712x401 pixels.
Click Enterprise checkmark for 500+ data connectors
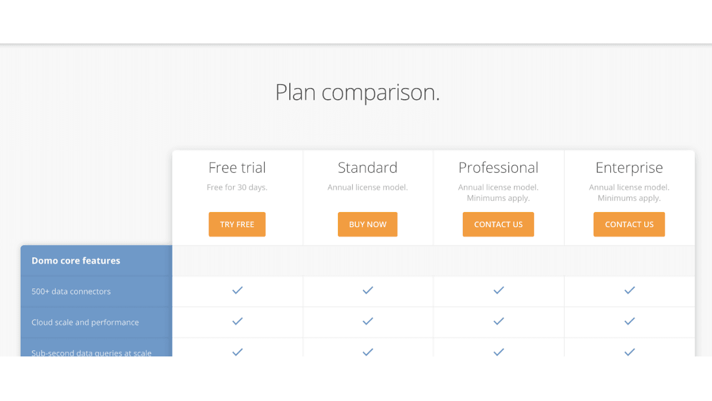630,290
